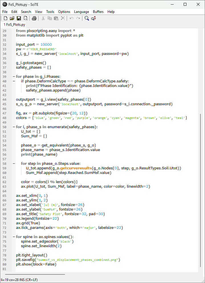The image size is (205, 283).
Task: Click safety_phases = [] on line 37
Action: pos(33,68)
